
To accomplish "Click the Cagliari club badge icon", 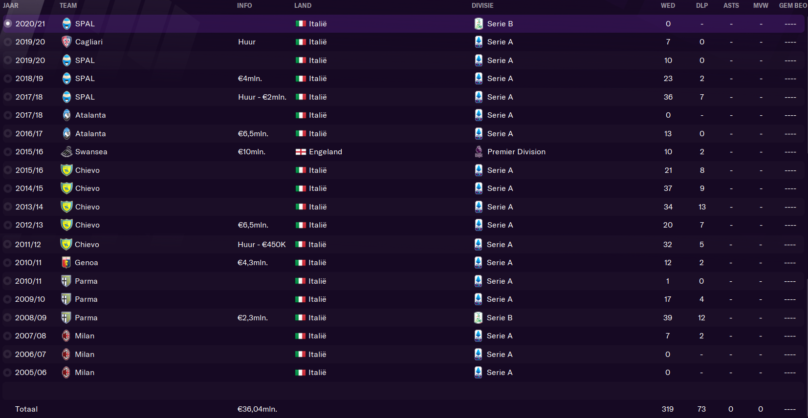I will pos(66,42).
